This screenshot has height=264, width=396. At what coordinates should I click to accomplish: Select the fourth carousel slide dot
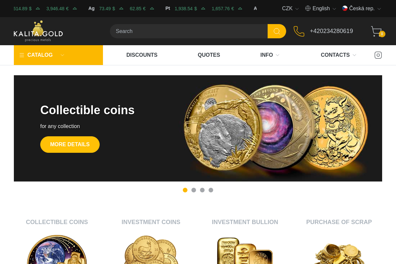[x=211, y=190]
